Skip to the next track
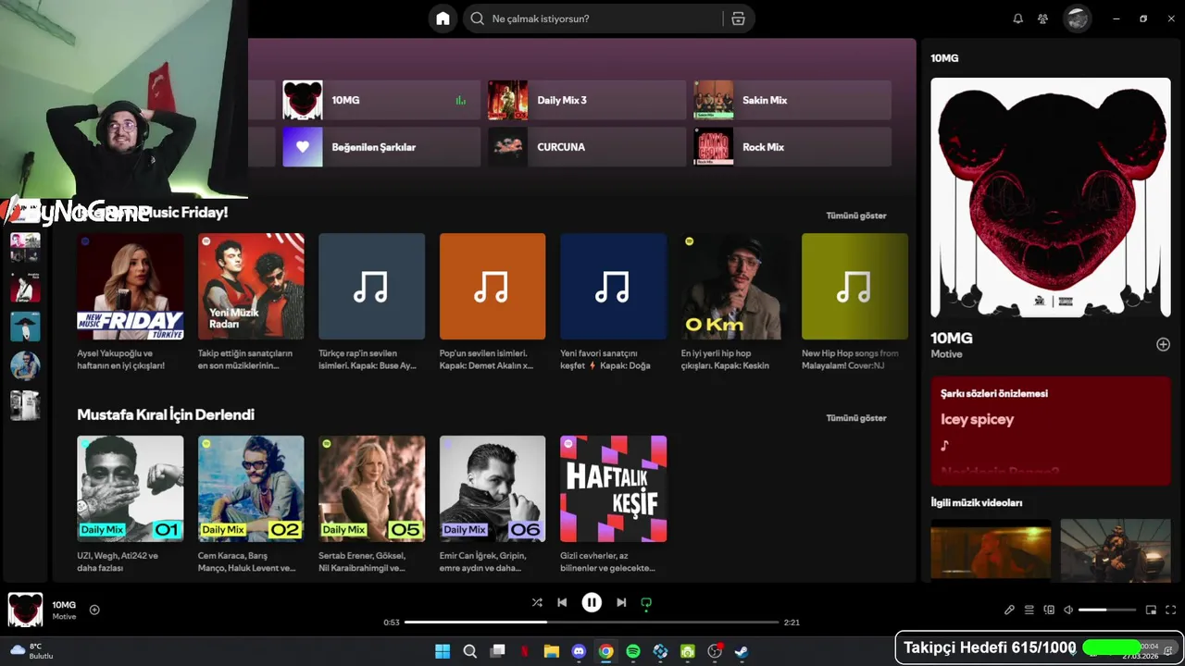The height and width of the screenshot is (666, 1185). click(621, 602)
